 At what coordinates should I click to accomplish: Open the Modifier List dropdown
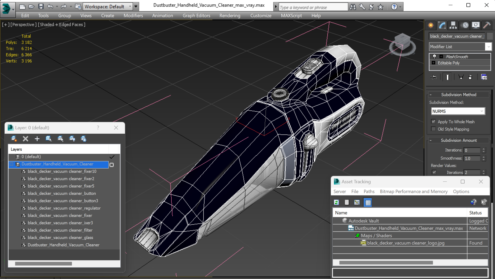[460, 47]
